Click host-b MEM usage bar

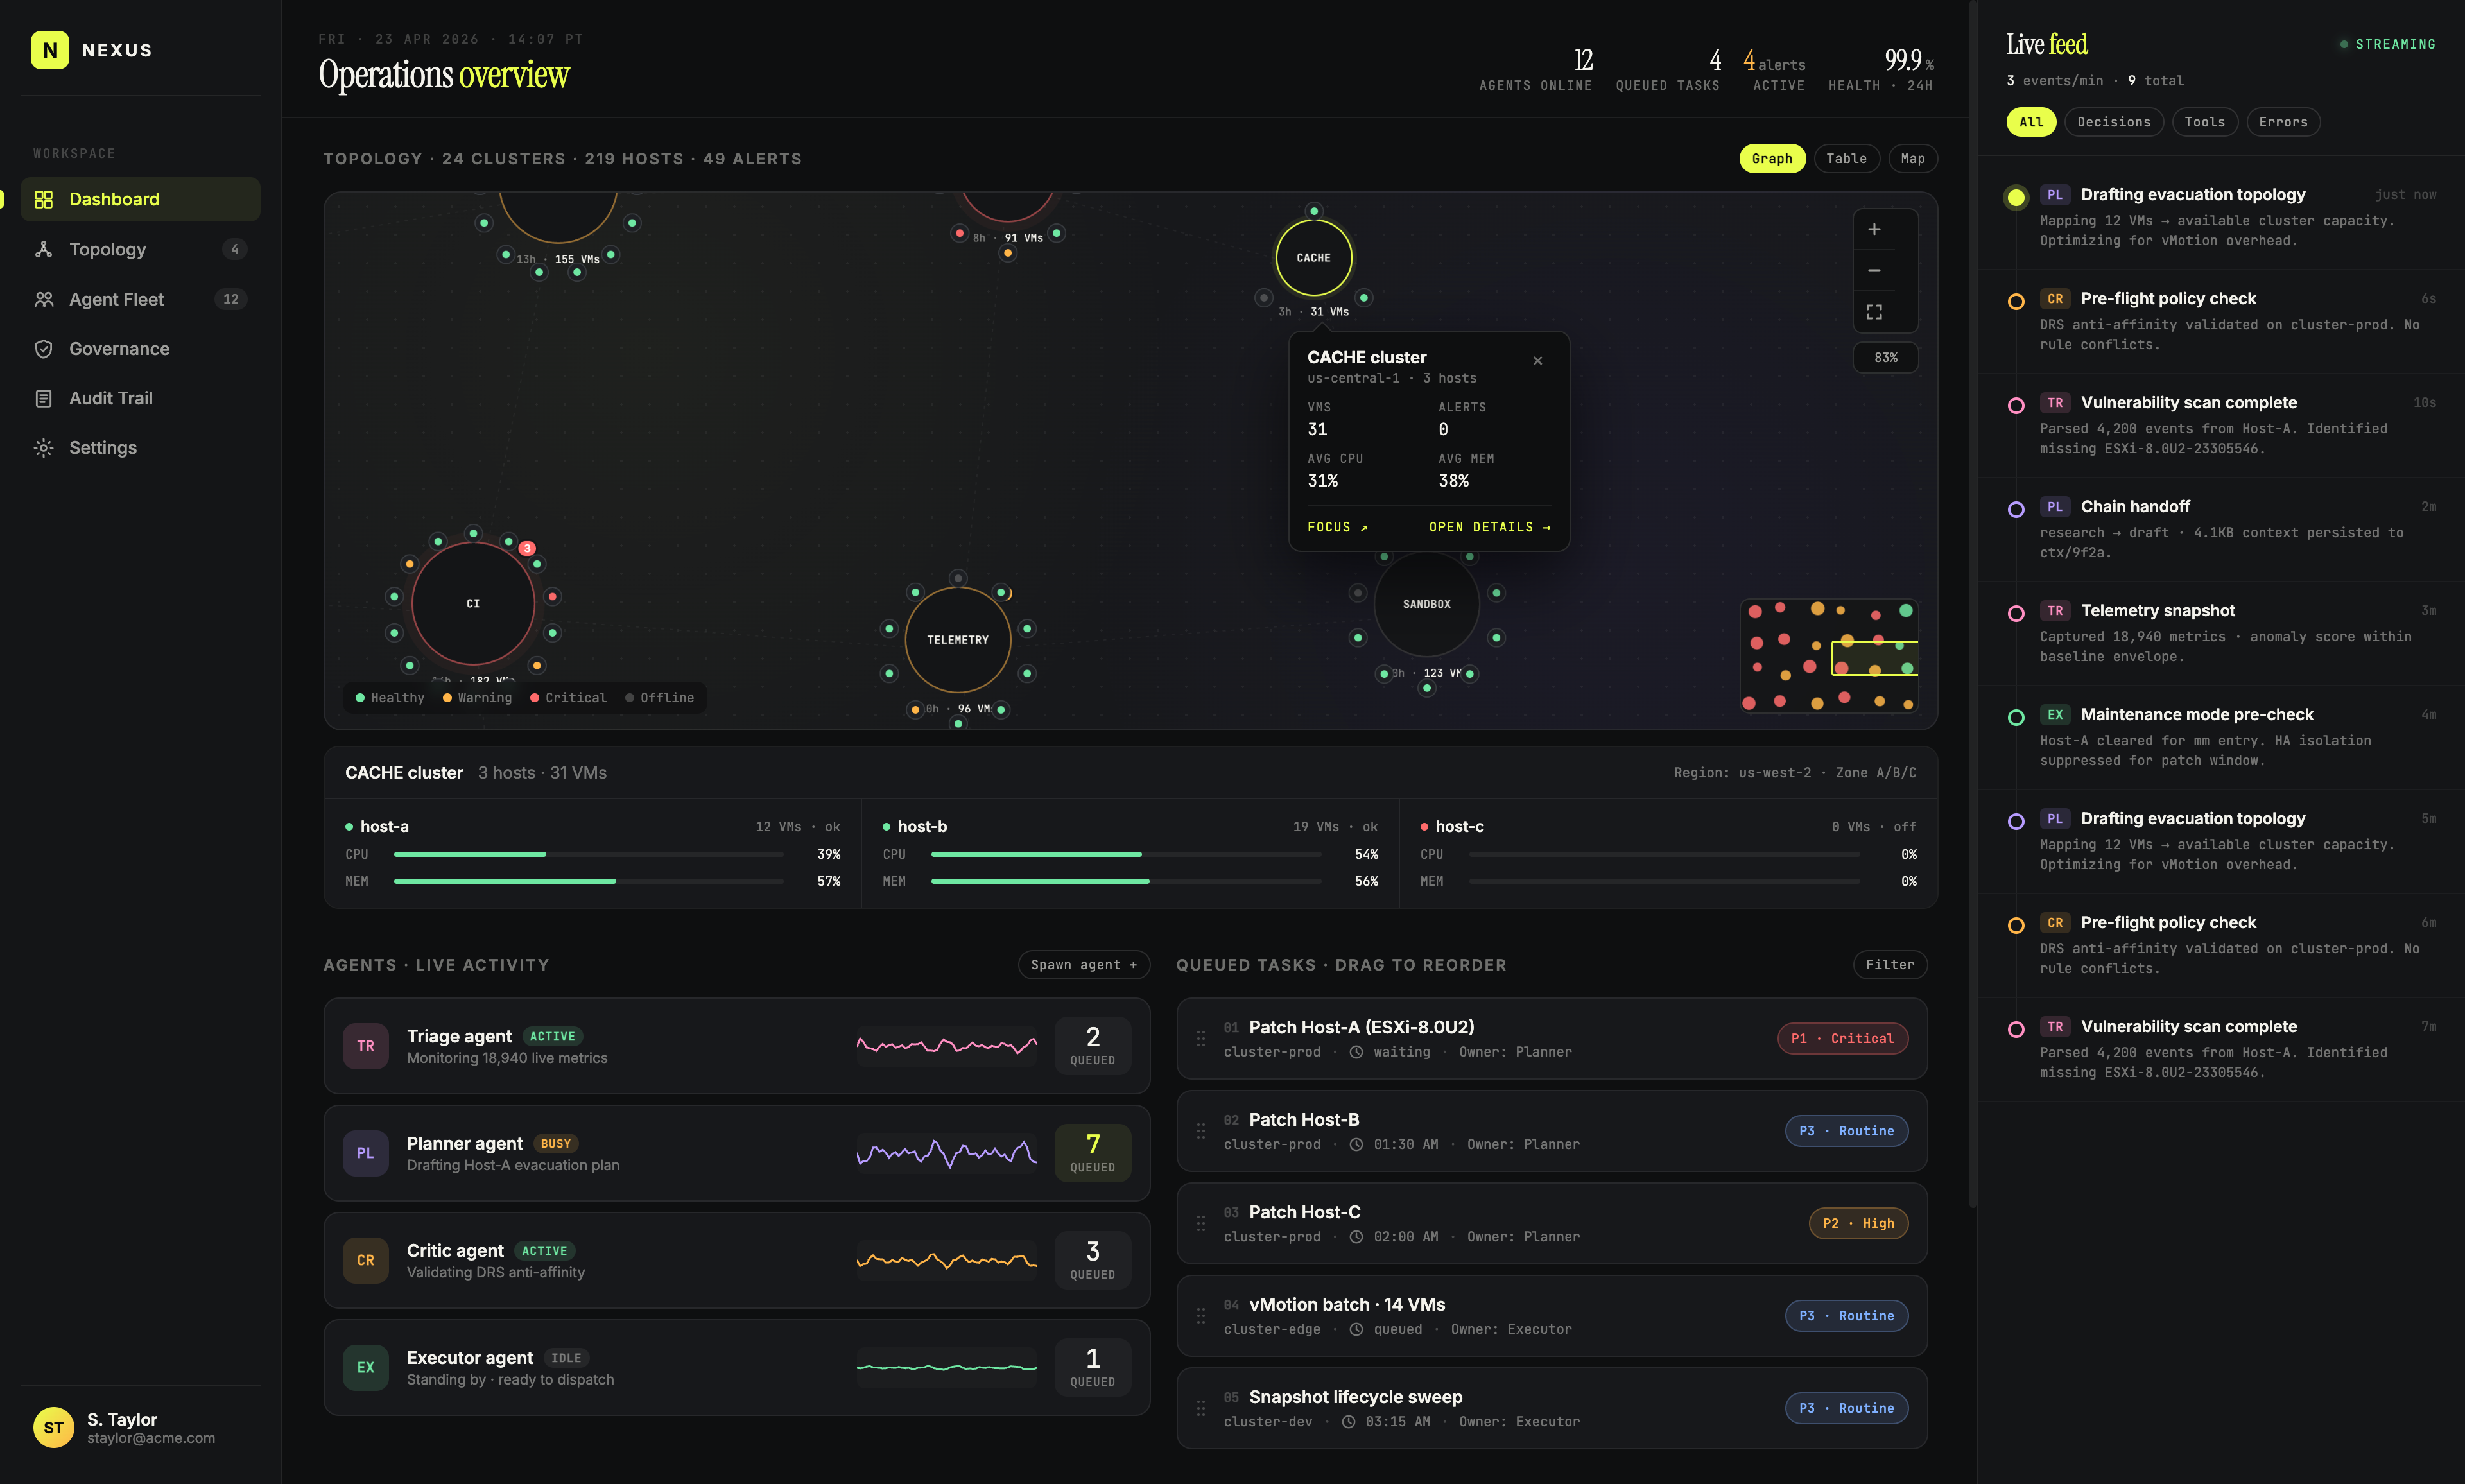point(1125,882)
